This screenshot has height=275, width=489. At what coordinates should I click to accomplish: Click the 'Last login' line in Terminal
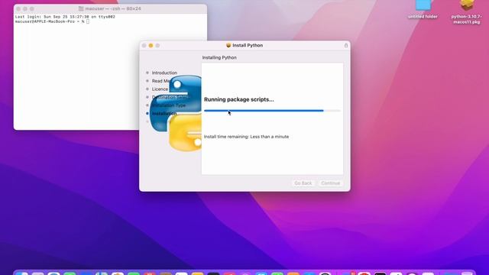[x=65, y=17]
